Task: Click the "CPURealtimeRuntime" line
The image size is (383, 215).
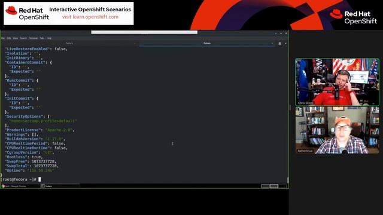Action: [36, 148]
